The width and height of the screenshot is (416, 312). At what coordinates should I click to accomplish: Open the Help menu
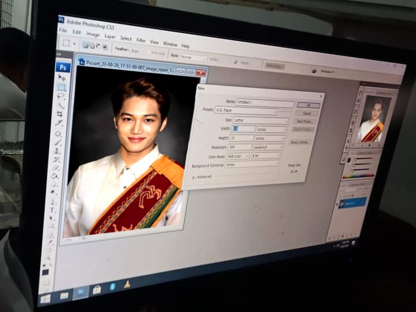185,46
